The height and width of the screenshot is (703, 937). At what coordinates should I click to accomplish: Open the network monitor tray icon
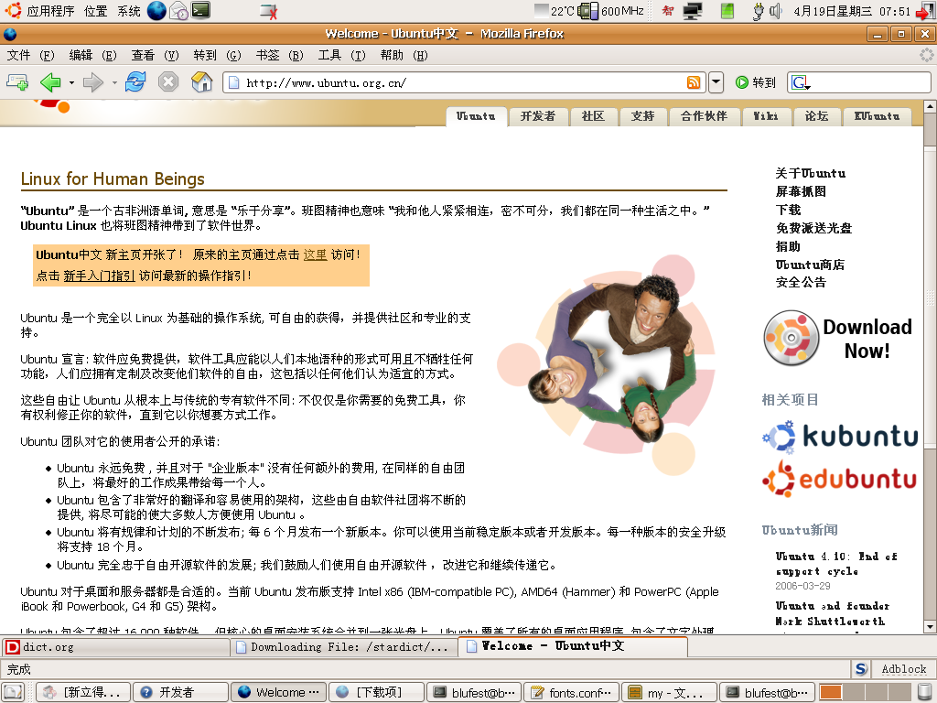click(693, 11)
